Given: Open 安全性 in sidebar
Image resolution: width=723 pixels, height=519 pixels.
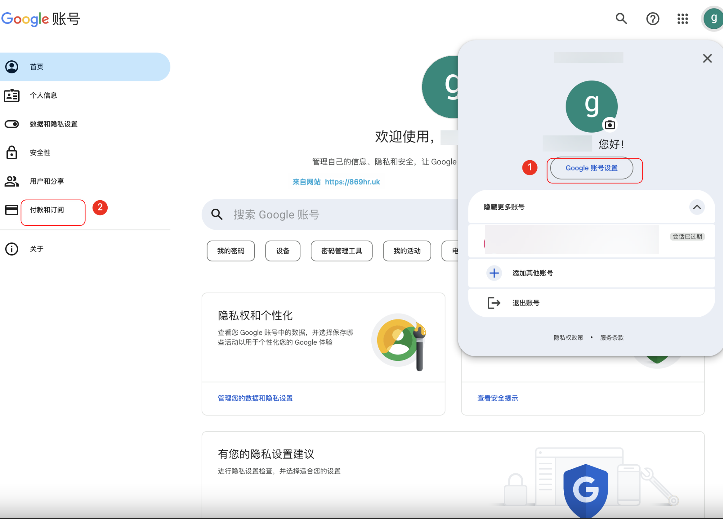Looking at the screenshot, I should 85,153.
